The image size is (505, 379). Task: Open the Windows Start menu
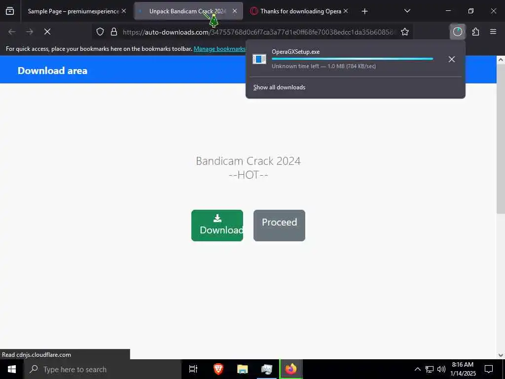click(x=12, y=369)
